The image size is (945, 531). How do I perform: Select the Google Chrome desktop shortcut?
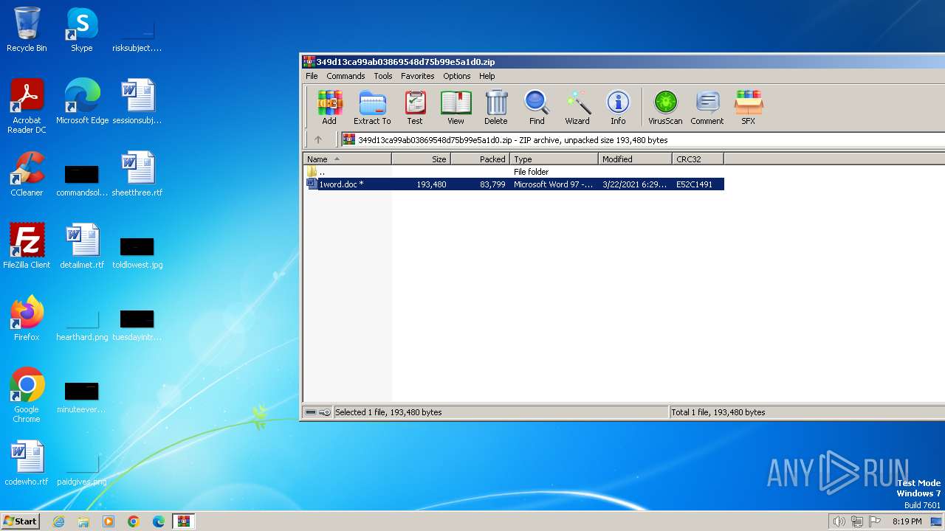tap(27, 395)
